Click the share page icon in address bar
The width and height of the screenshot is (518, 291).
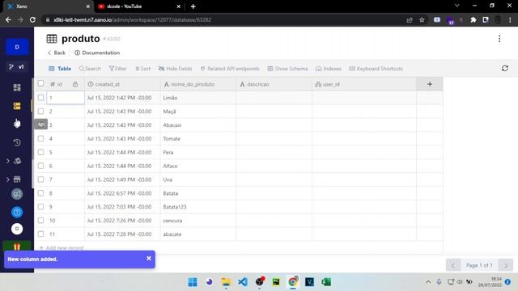pyautogui.click(x=410, y=19)
